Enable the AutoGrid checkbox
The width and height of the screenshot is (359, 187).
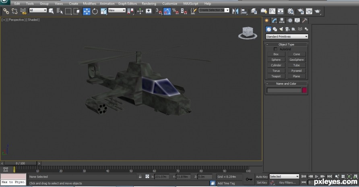(275, 49)
